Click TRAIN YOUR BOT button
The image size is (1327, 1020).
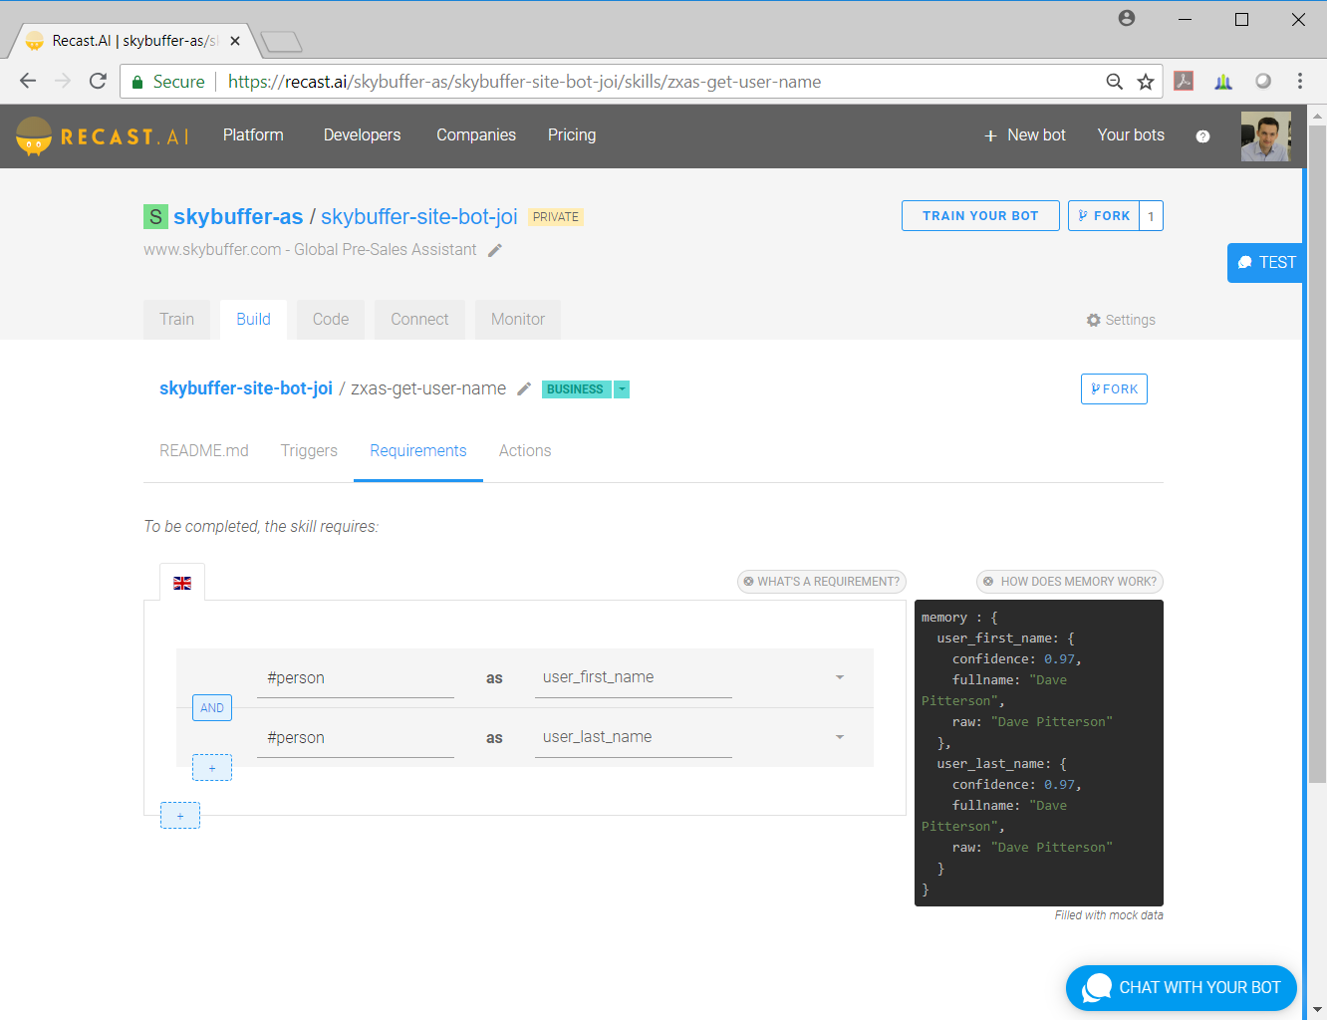click(980, 216)
